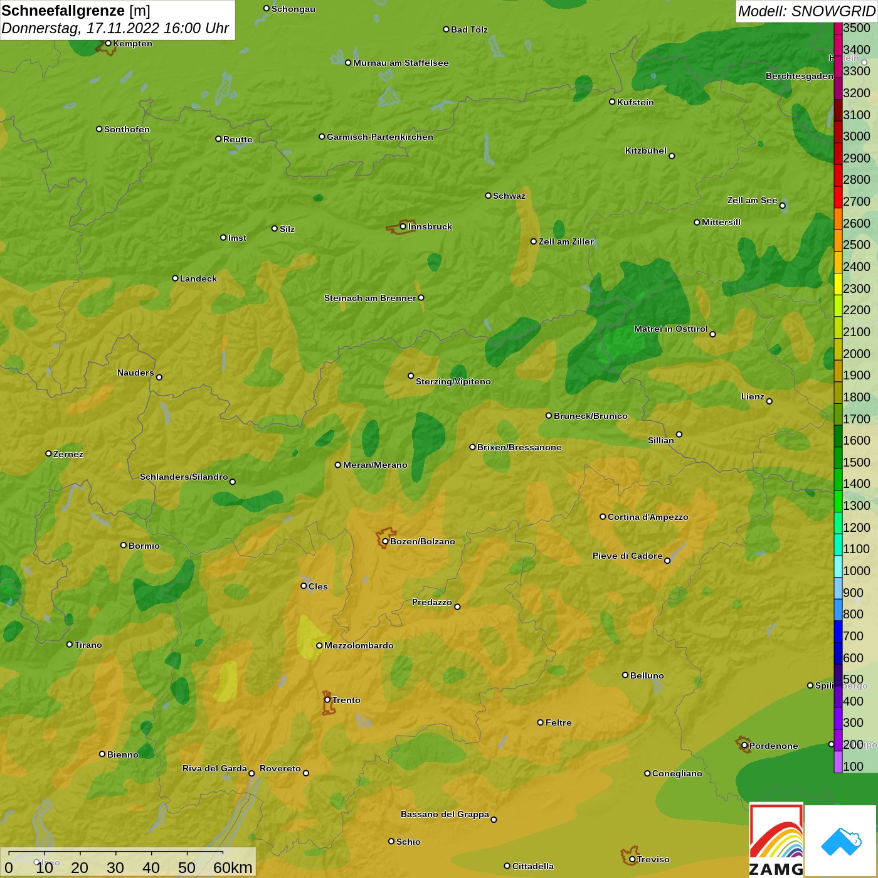This screenshot has height=878, width=878.
Task: Click the 1500 green legend swatch
Action: (838, 458)
